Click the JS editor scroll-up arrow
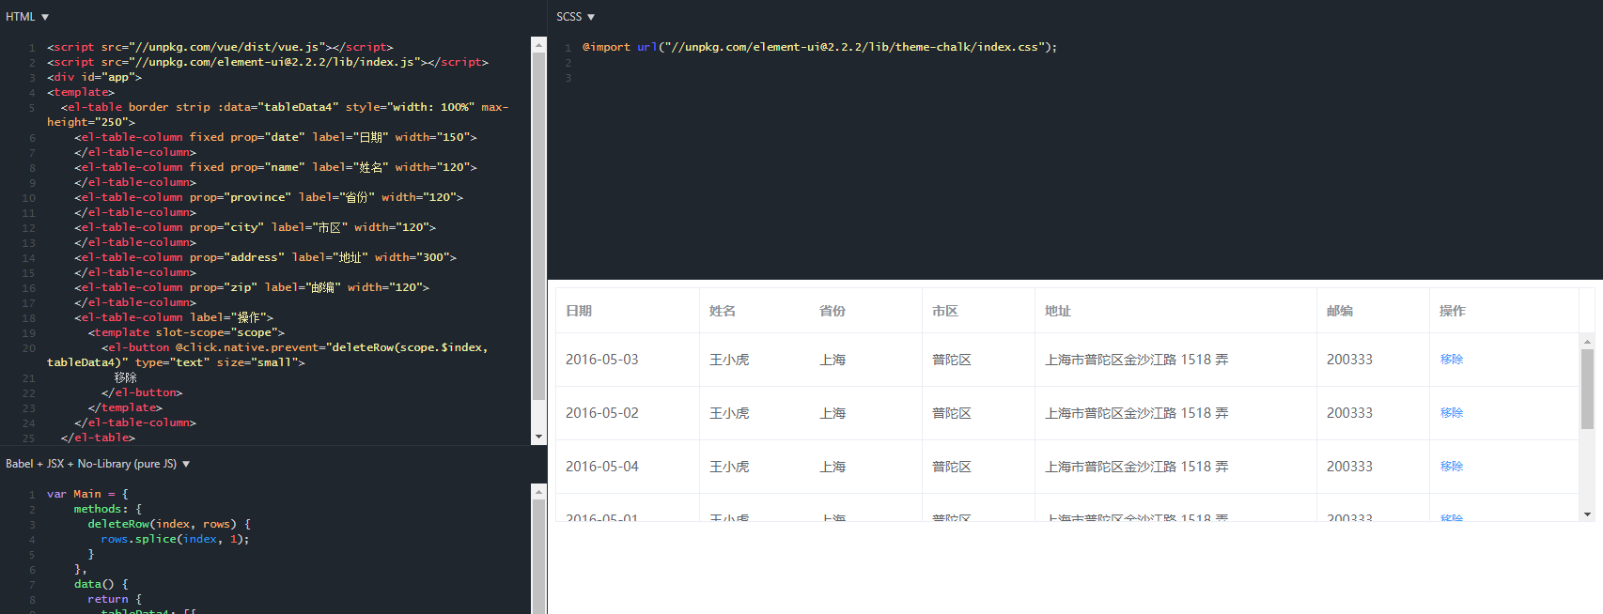Image resolution: width=1603 pixels, height=614 pixels. 538,491
